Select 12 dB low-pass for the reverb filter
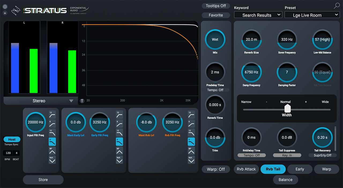Image resolution: width=343 pixels, height=188 pixels. click(x=191, y=133)
